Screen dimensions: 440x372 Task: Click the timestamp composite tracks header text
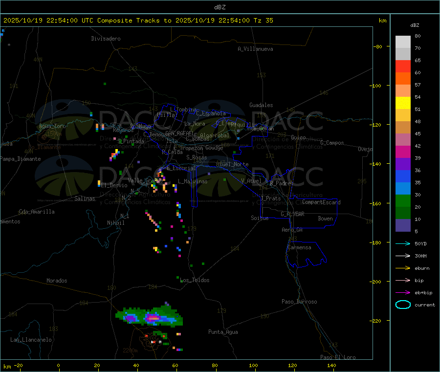[138, 21]
